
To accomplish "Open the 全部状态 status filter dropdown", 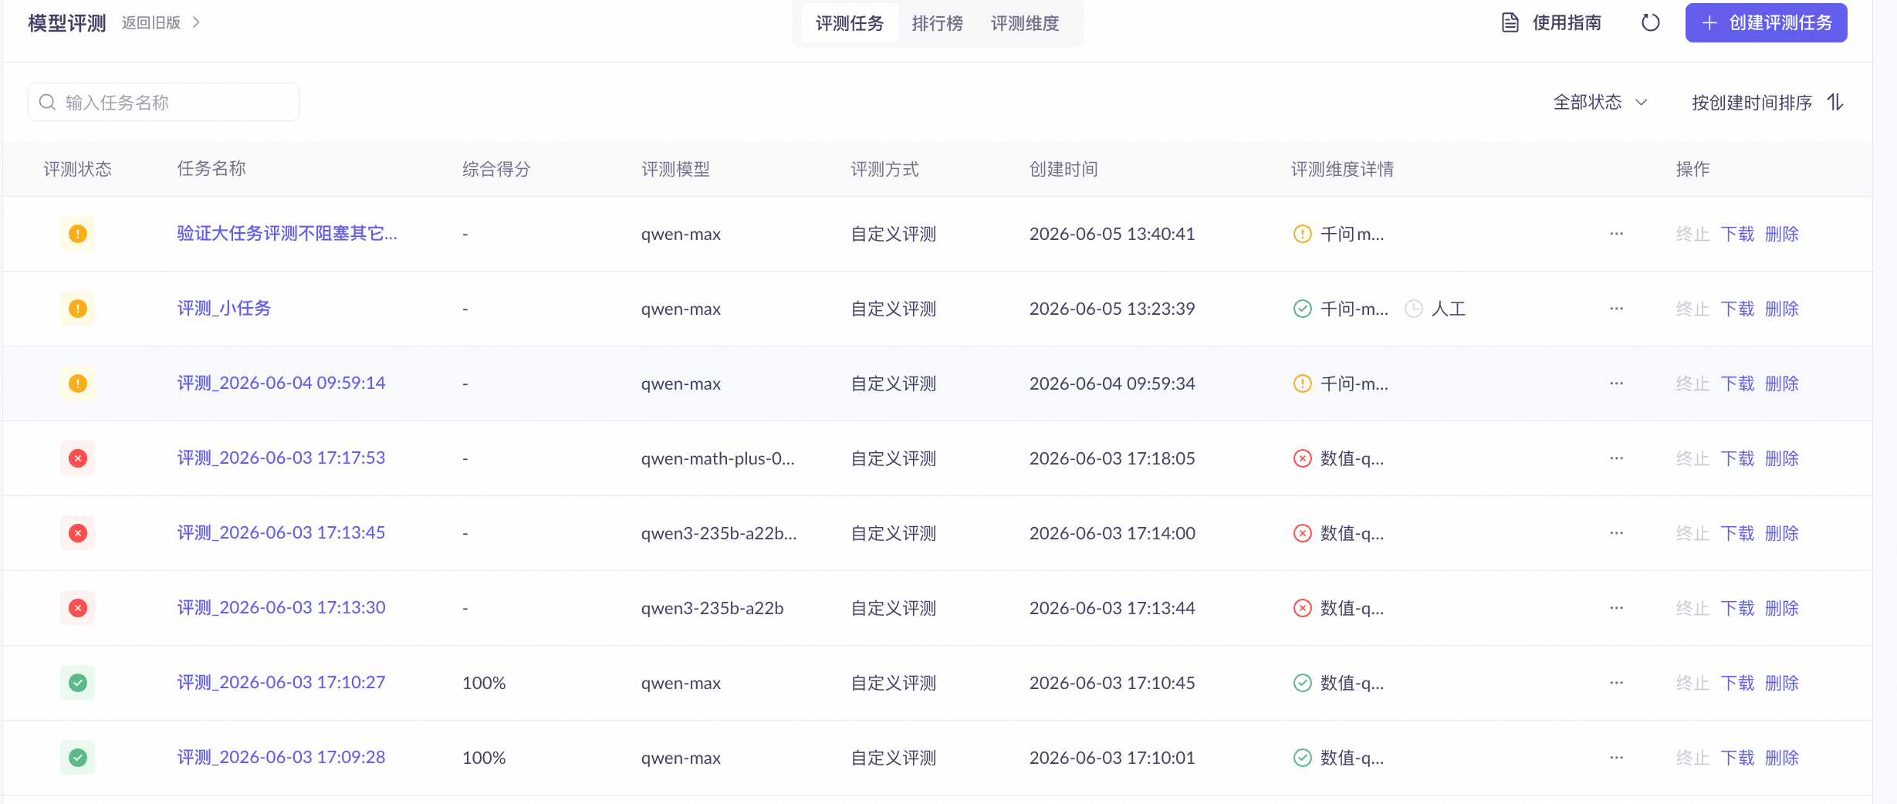I will tap(1600, 102).
